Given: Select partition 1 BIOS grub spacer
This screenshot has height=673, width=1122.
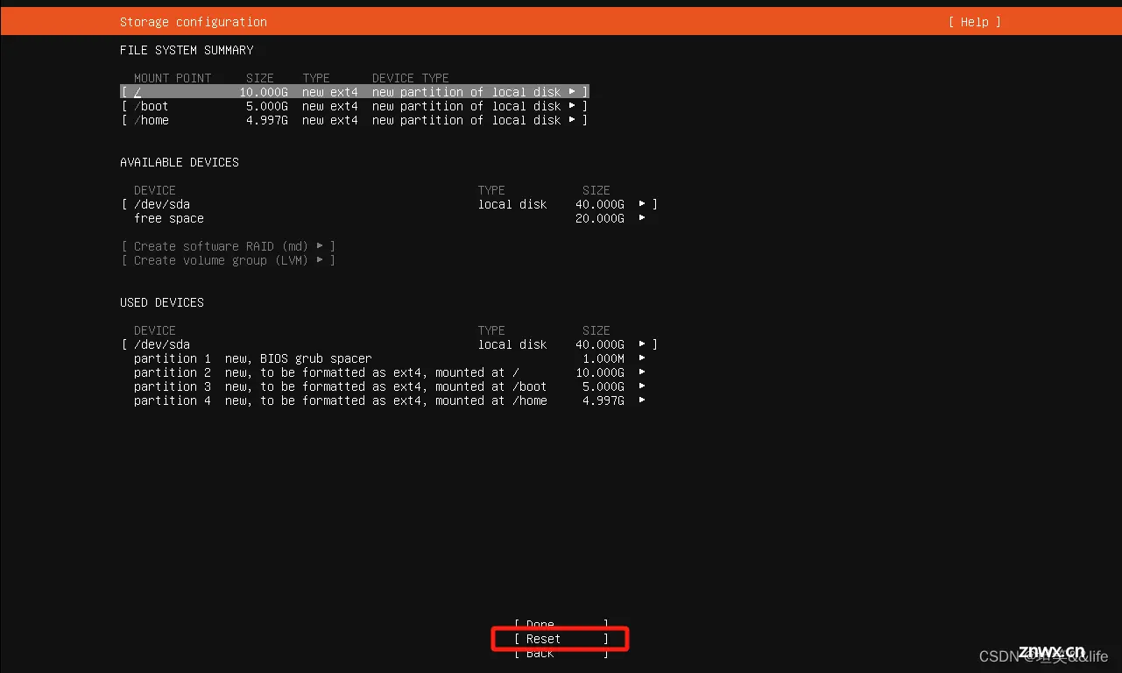Looking at the screenshot, I should (390, 358).
